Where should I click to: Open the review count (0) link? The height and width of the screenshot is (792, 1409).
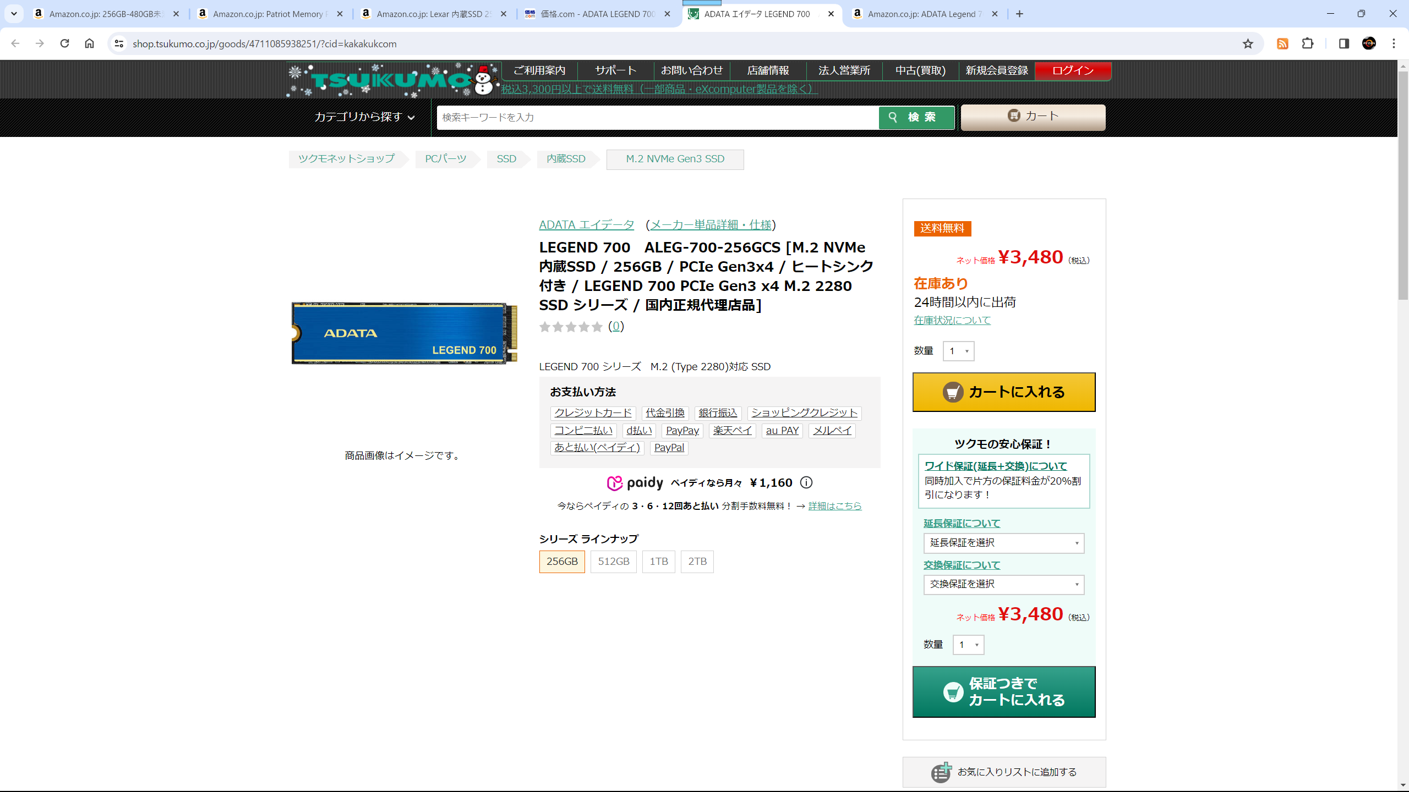pyautogui.click(x=616, y=326)
